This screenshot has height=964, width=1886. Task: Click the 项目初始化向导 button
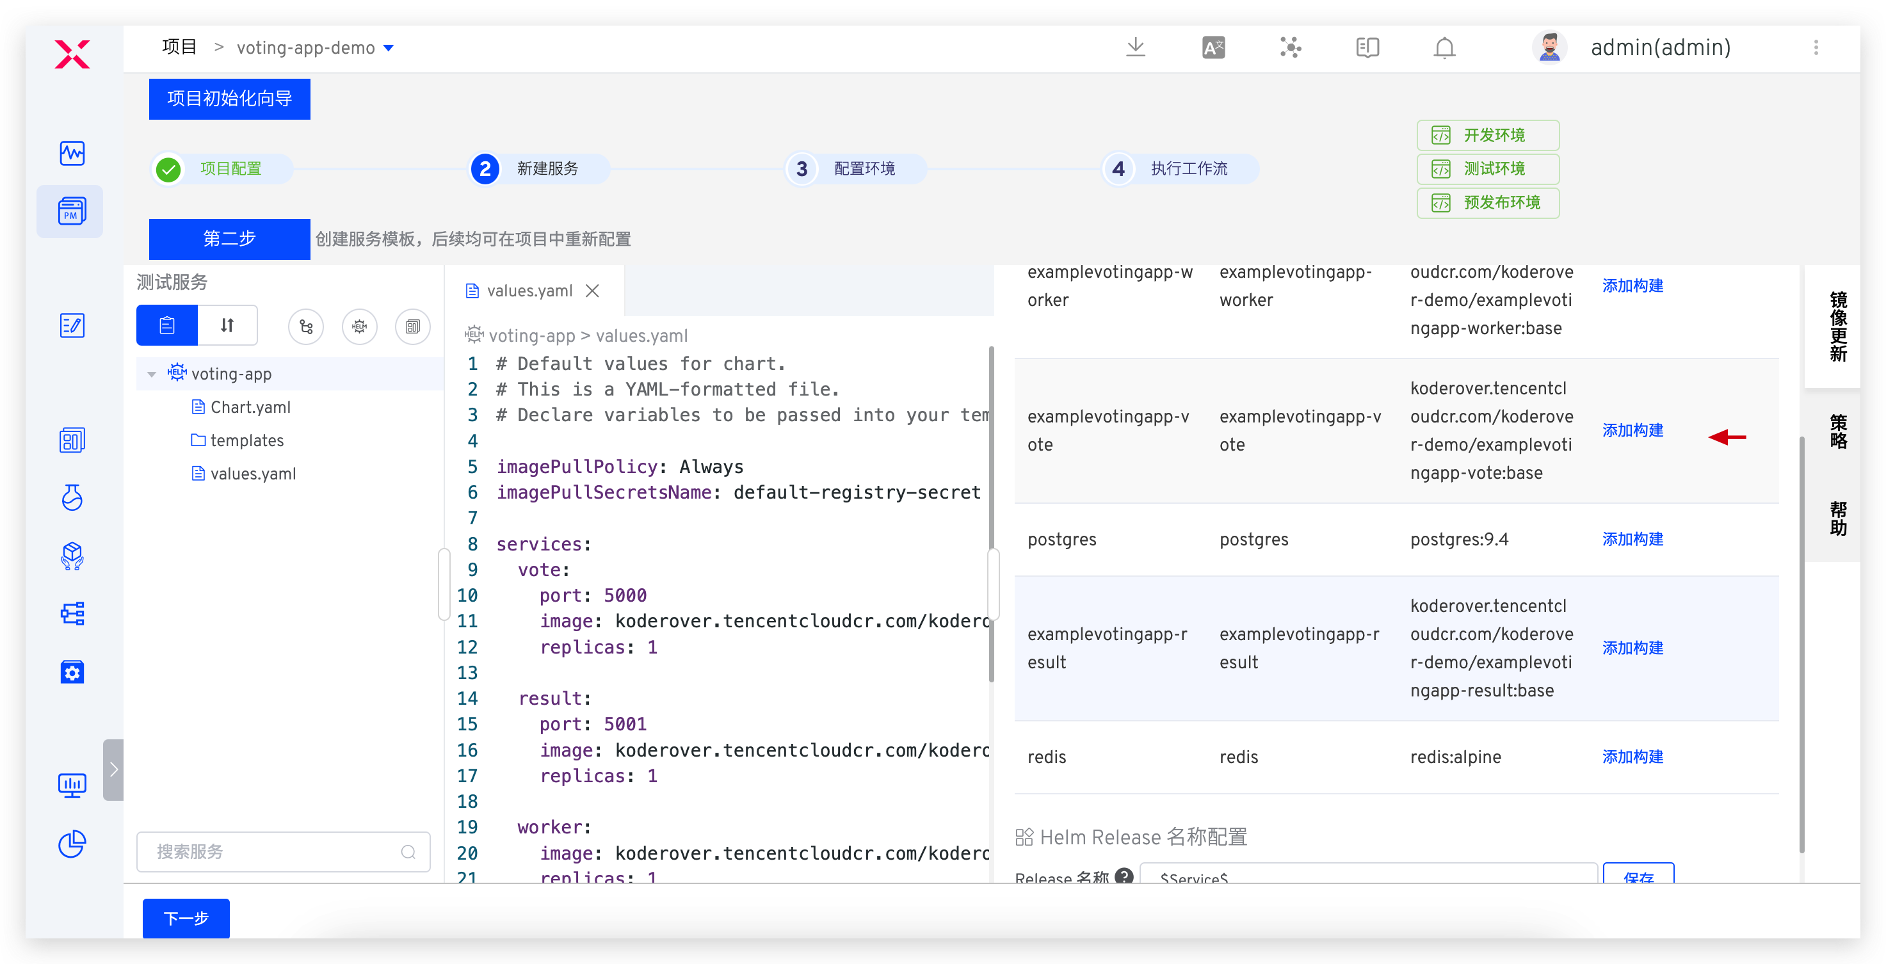tap(229, 99)
